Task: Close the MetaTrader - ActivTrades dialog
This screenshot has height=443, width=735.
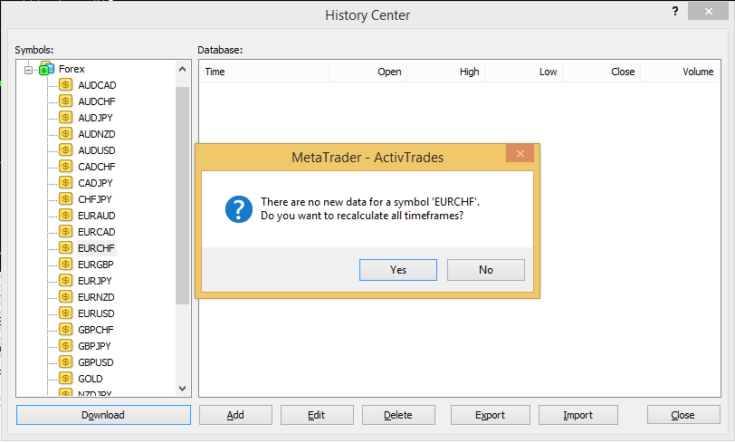Action: tap(520, 153)
